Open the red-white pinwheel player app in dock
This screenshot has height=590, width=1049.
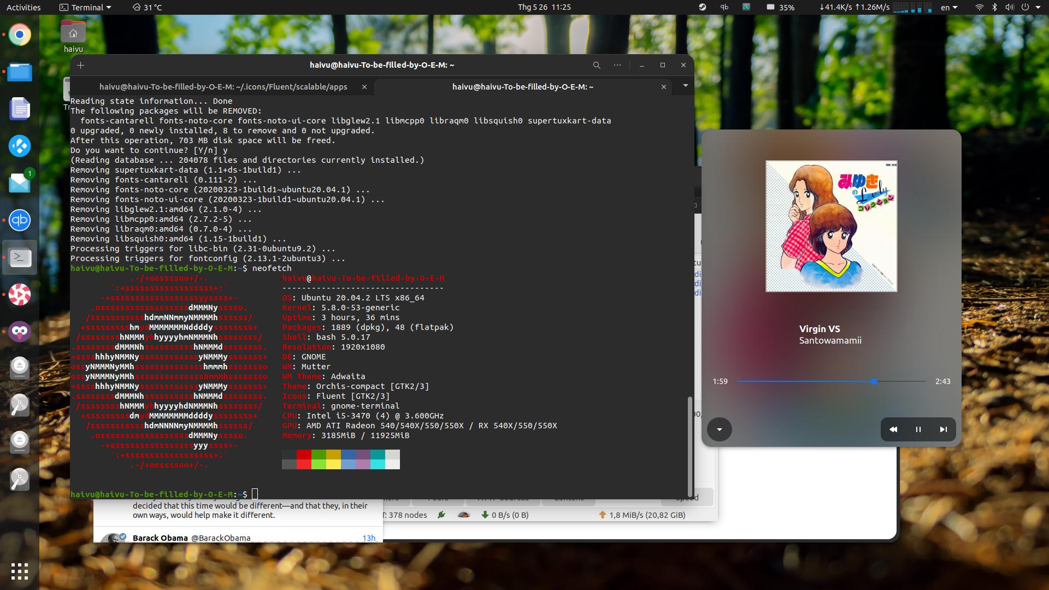(20, 294)
